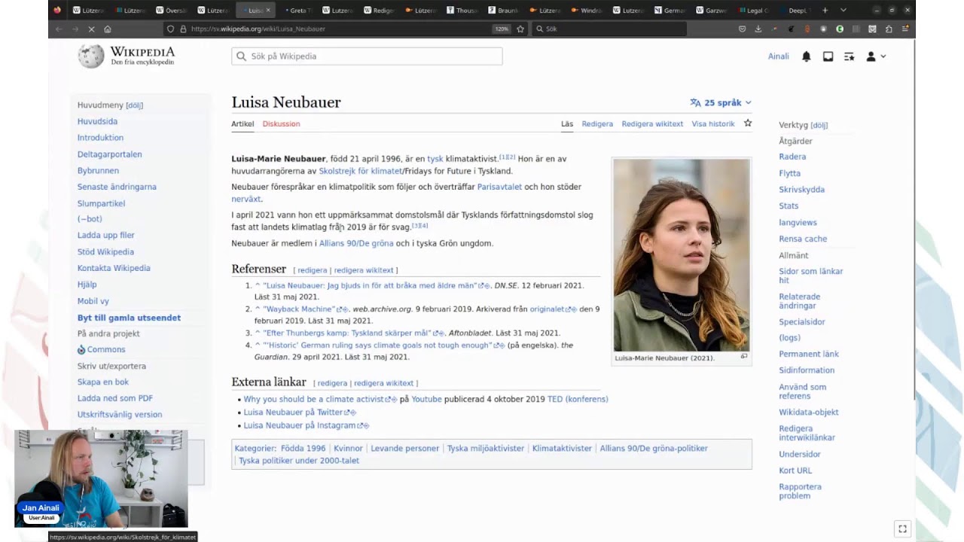Switch to the Thousa browser tab
Screen dimensions: 964x542
pyautogui.click(x=463, y=11)
